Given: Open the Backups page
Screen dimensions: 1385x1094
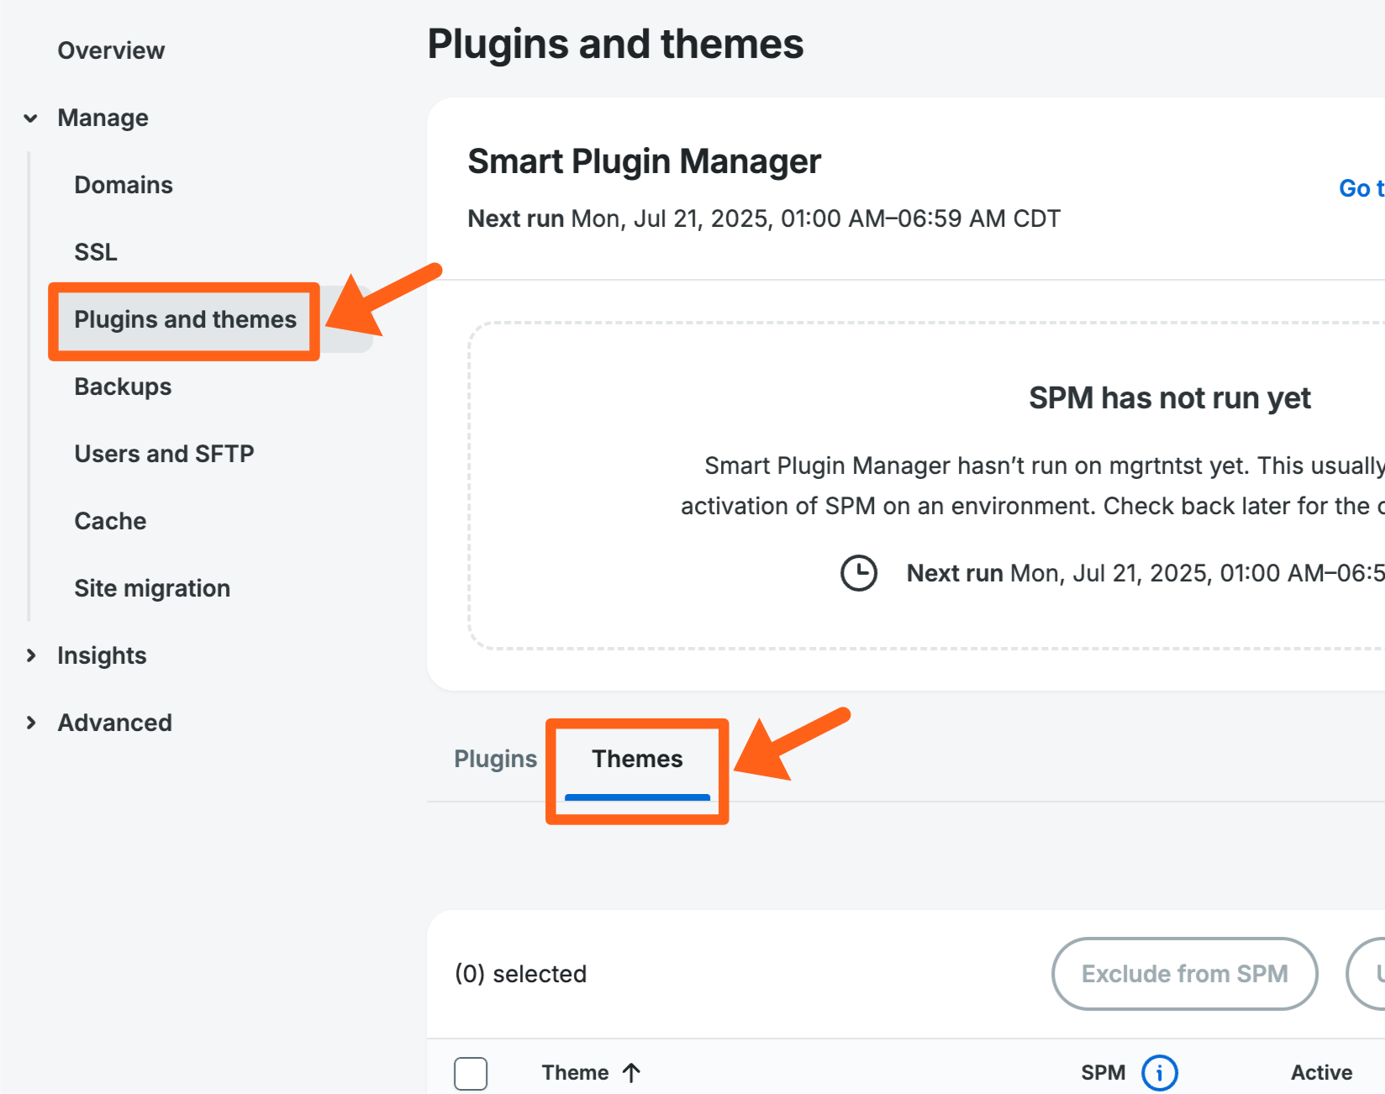Looking at the screenshot, I should coord(123,387).
